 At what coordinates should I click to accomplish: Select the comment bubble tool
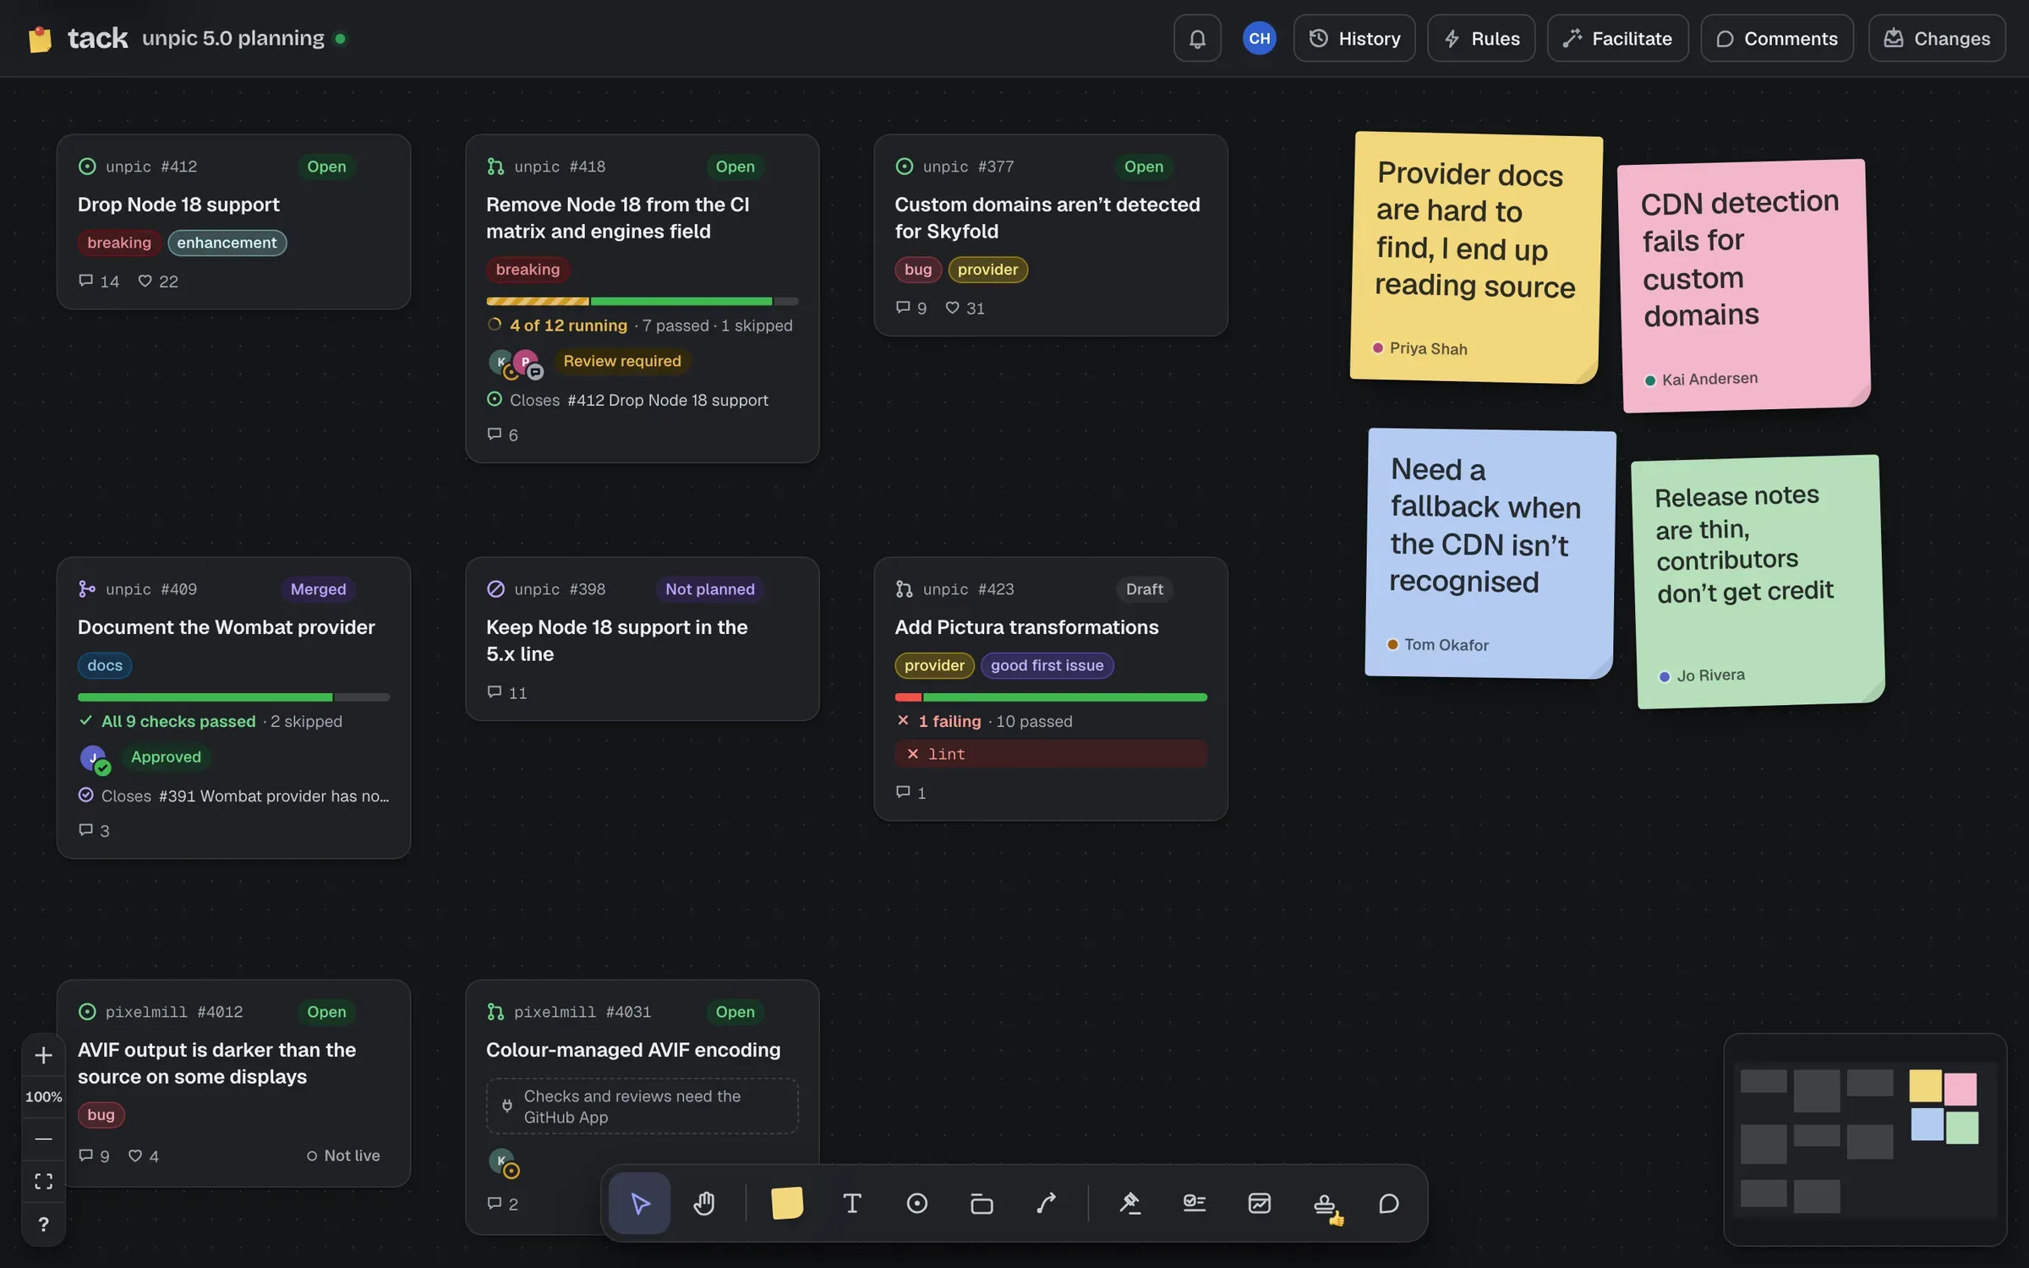1389,1202
